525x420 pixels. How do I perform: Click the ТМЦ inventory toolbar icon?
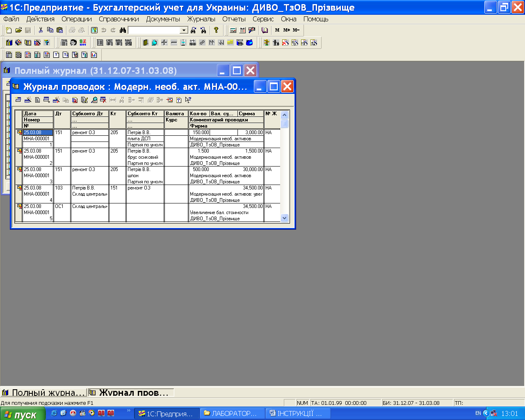64,42
